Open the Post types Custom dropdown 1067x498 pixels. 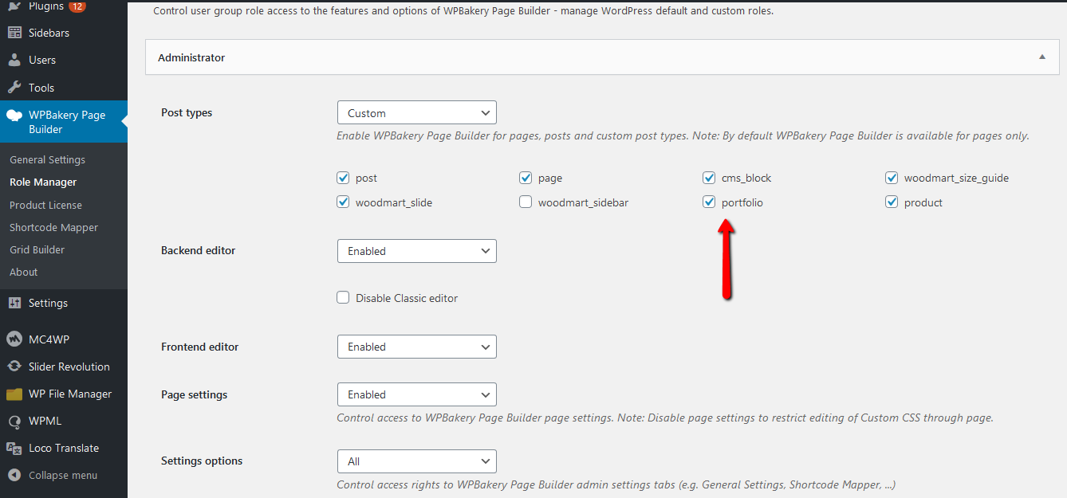[x=417, y=112]
